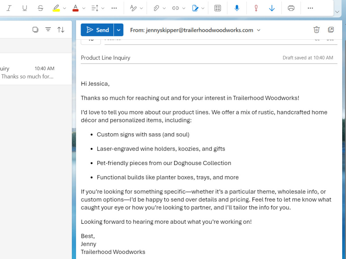Click the attach file paperclip icon
The image size is (346, 259).
click(x=156, y=8)
